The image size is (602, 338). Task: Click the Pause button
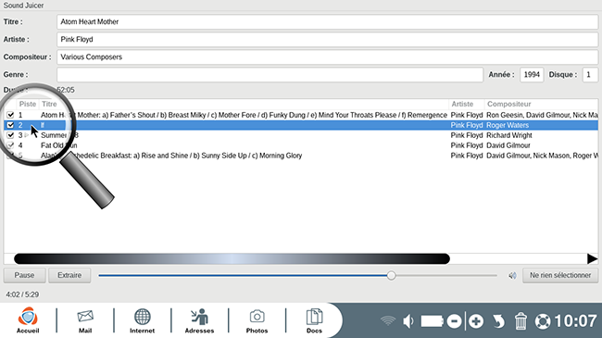pyautogui.click(x=25, y=275)
